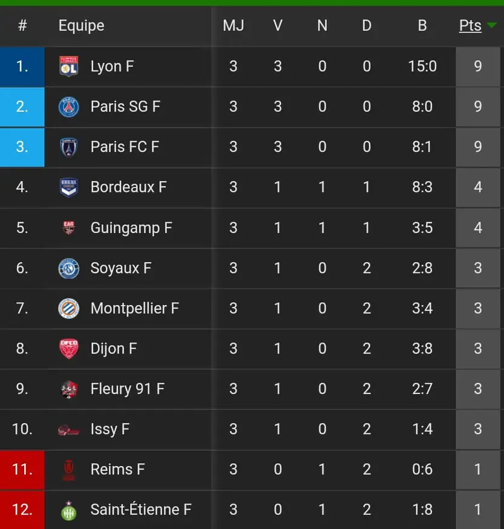Screen dimensions: 504x529
Task: Open the Fleury 91 F logo
Action: pos(69,389)
